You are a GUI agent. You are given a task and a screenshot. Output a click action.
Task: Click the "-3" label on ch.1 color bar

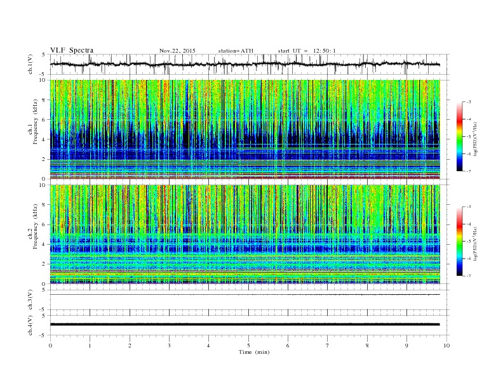[x=469, y=102]
